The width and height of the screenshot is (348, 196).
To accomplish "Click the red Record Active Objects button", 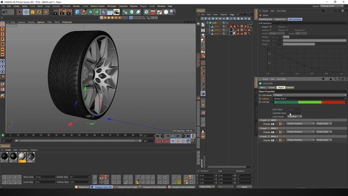I will [158, 141].
